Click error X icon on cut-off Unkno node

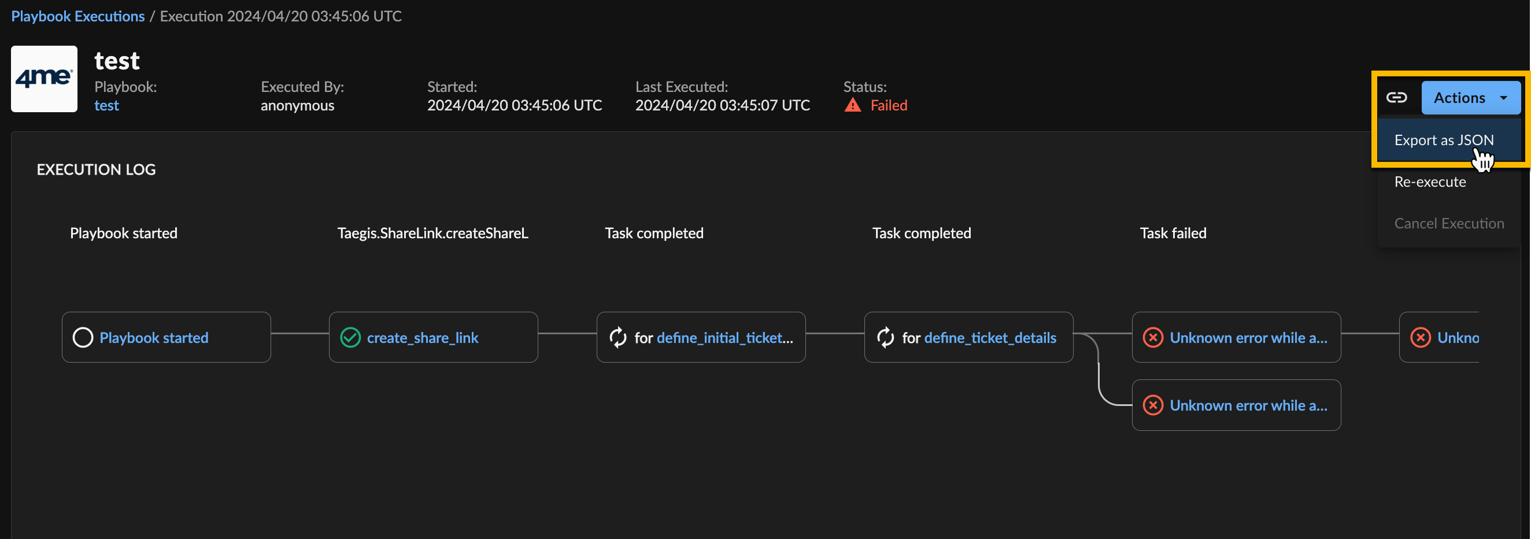[1421, 338]
